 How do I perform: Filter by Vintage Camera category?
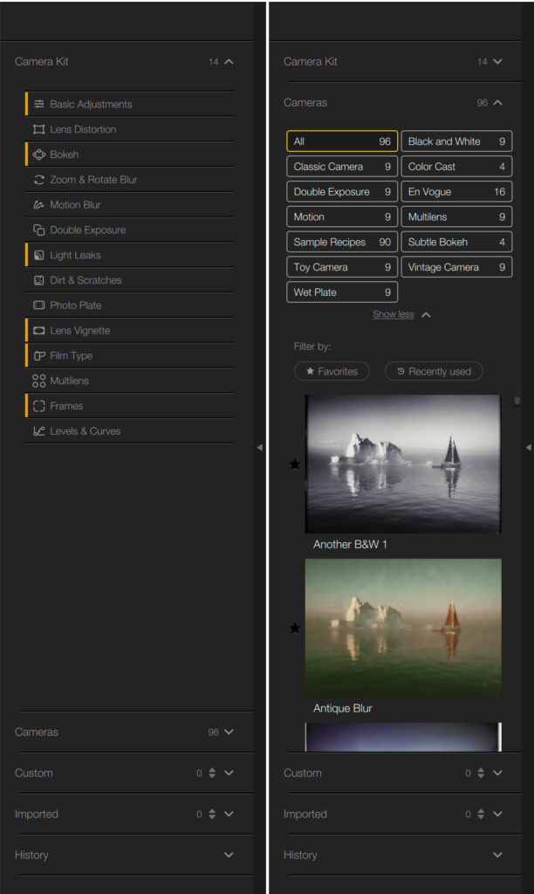pos(456,266)
